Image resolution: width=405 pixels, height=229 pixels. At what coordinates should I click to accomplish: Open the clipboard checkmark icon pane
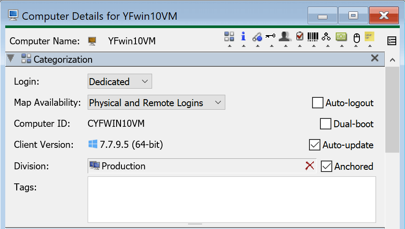coord(299,36)
